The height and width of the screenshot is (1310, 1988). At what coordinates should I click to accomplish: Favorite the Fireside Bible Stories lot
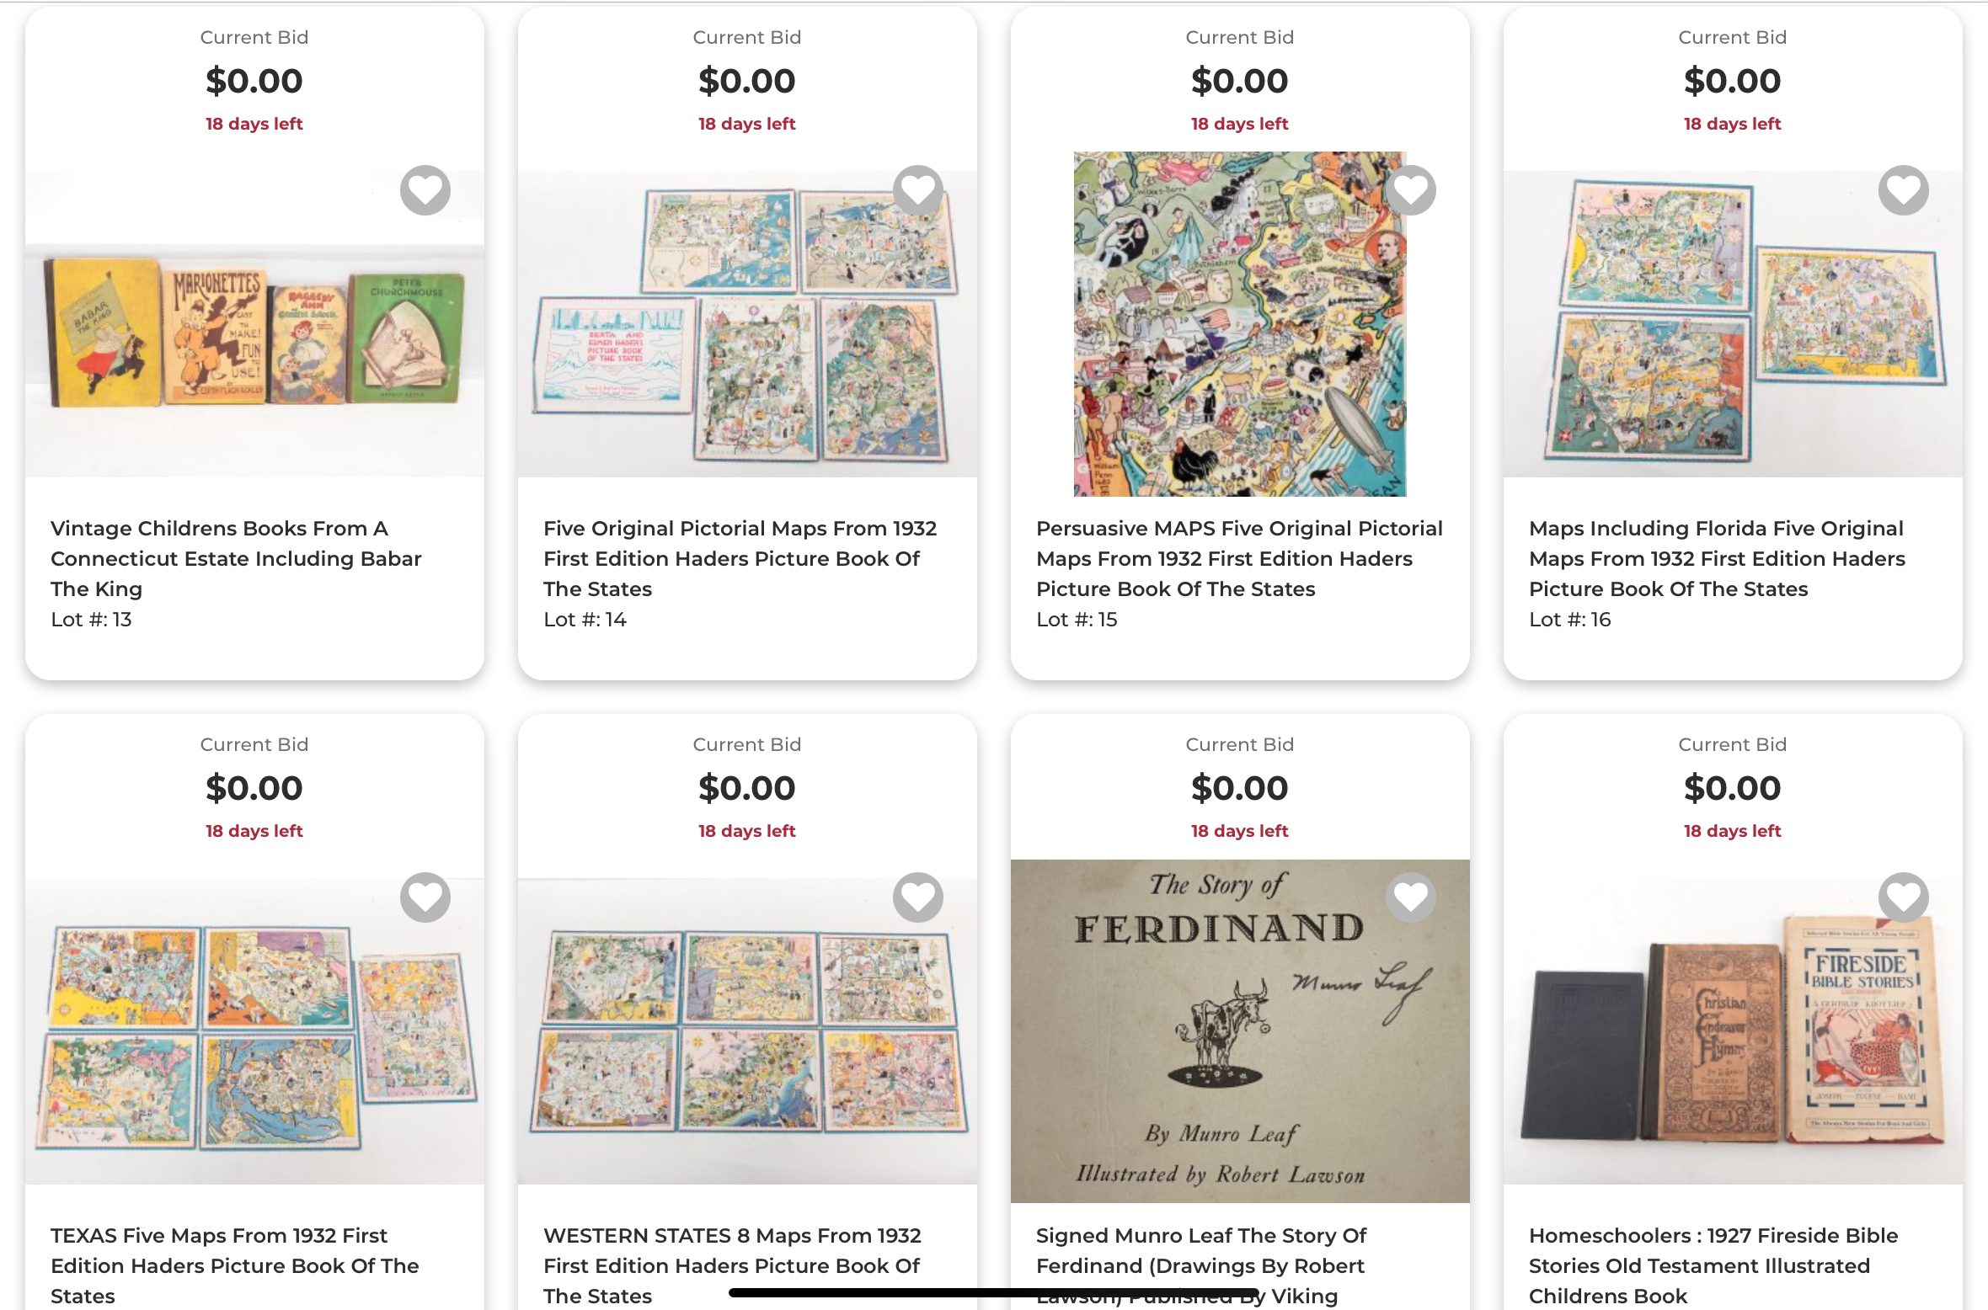[x=1904, y=897]
